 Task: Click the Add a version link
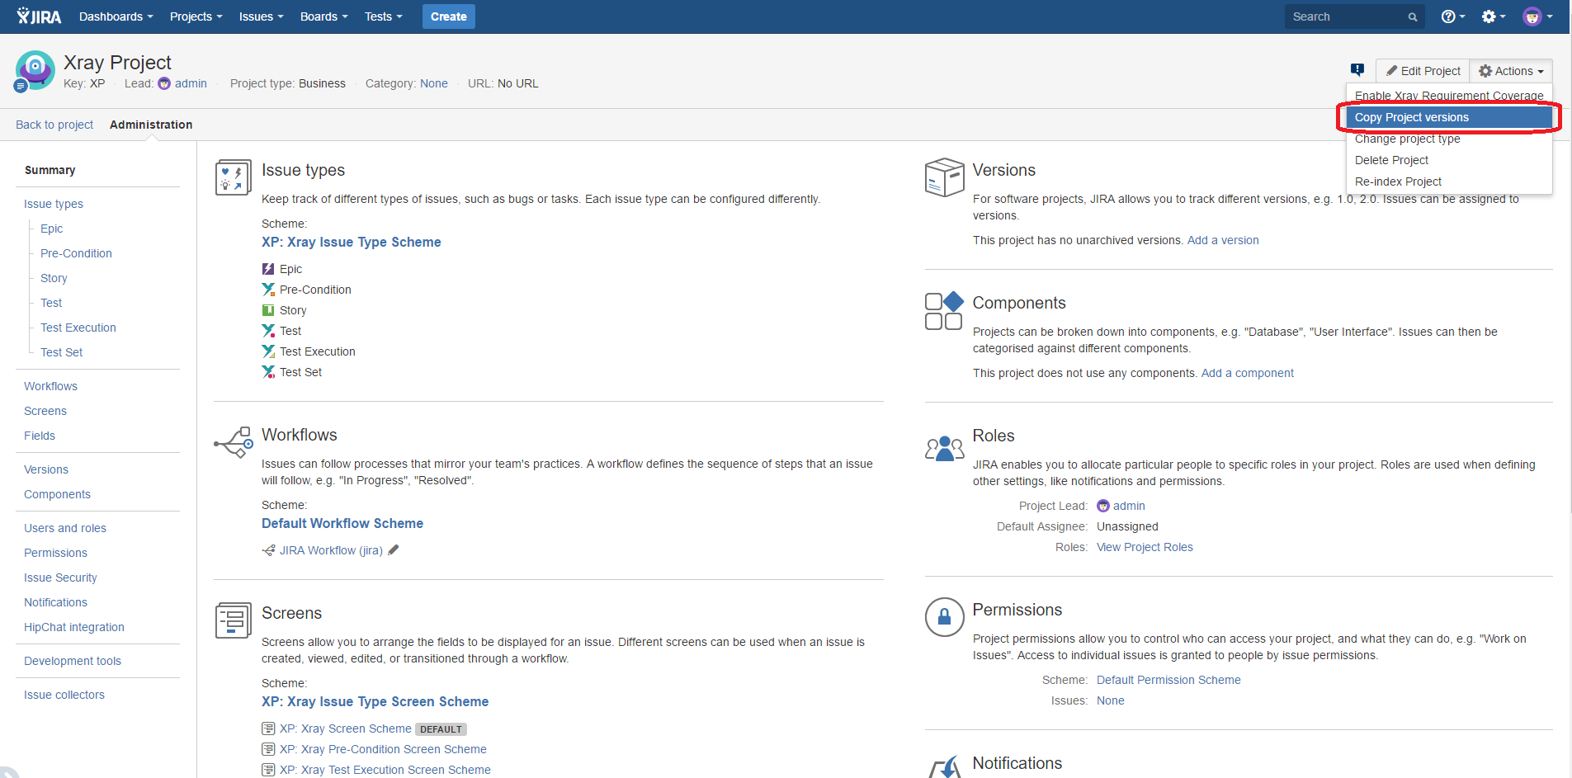(x=1223, y=240)
